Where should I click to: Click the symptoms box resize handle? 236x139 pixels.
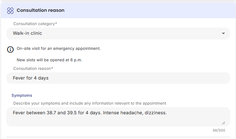click(x=223, y=123)
